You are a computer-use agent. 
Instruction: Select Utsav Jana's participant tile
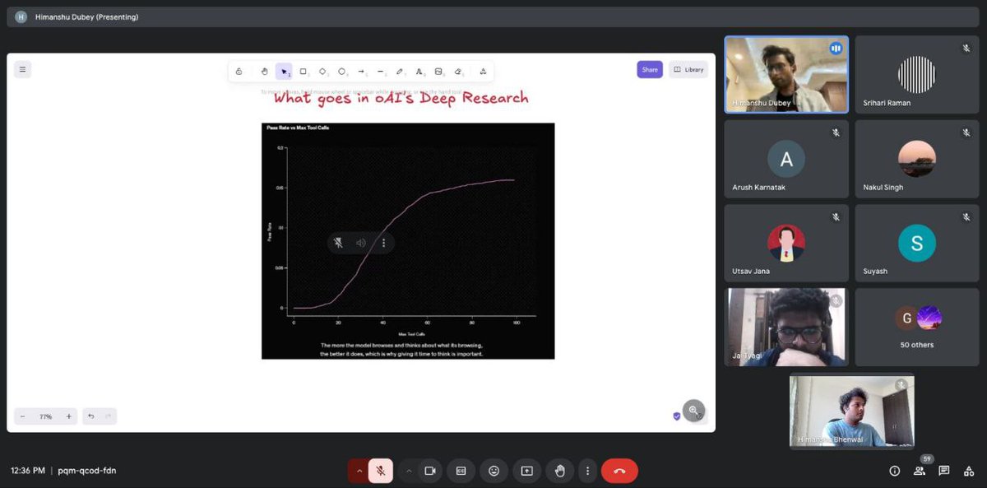[x=786, y=243]
